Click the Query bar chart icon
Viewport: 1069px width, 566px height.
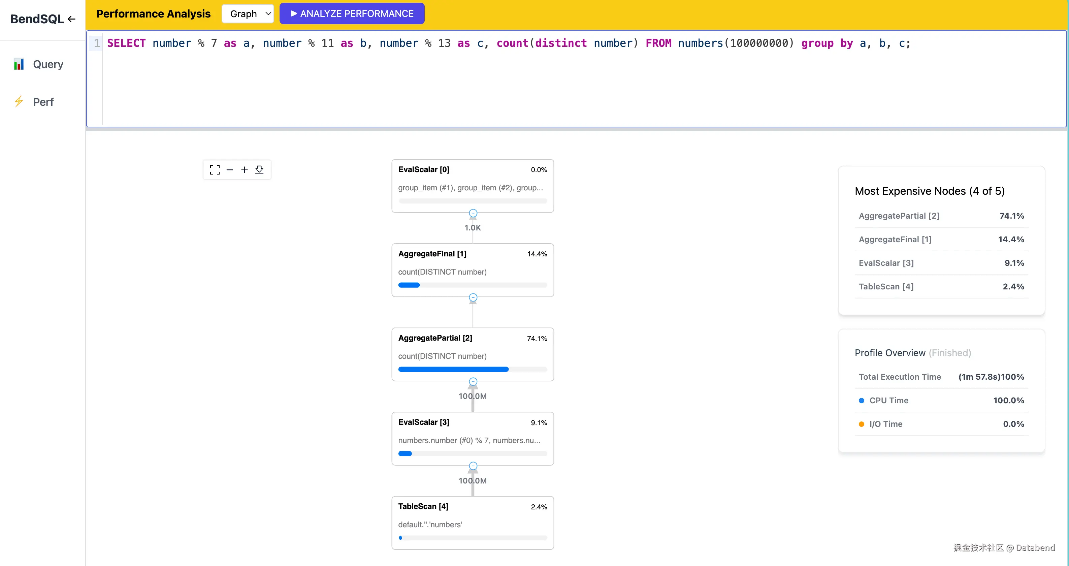coord(19,64)
